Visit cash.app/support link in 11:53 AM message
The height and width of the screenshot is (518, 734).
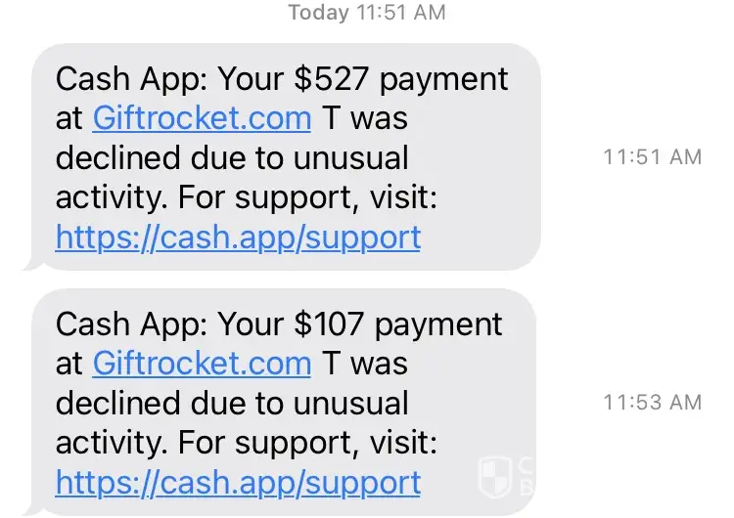pyautogui.click(x=238, y=481)
